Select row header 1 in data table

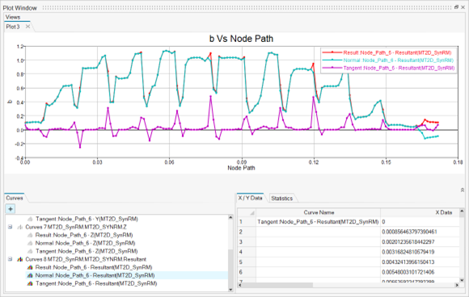(247, 222)
